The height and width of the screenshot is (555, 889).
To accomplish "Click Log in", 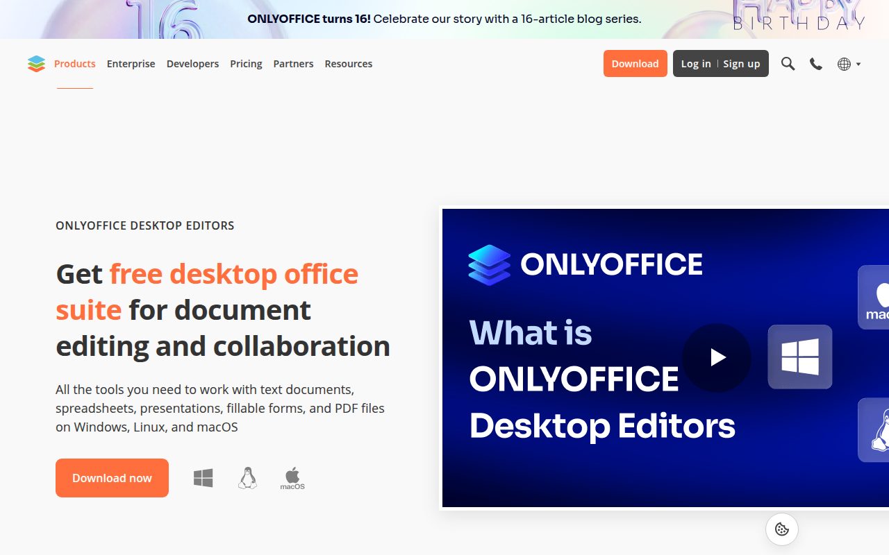I will pos(696,64).
